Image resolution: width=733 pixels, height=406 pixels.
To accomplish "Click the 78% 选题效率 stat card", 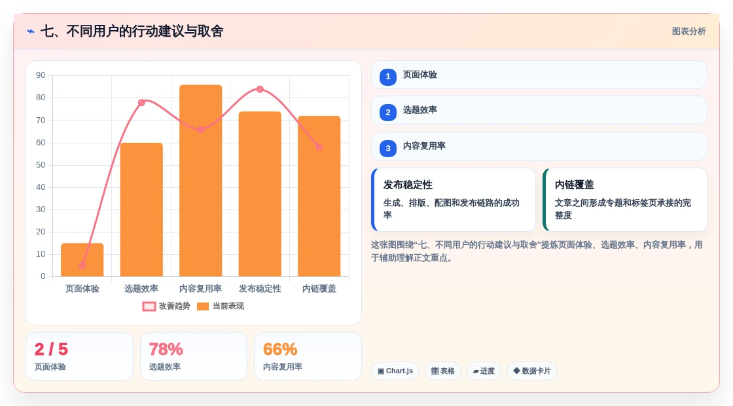I will pos(194,356).
